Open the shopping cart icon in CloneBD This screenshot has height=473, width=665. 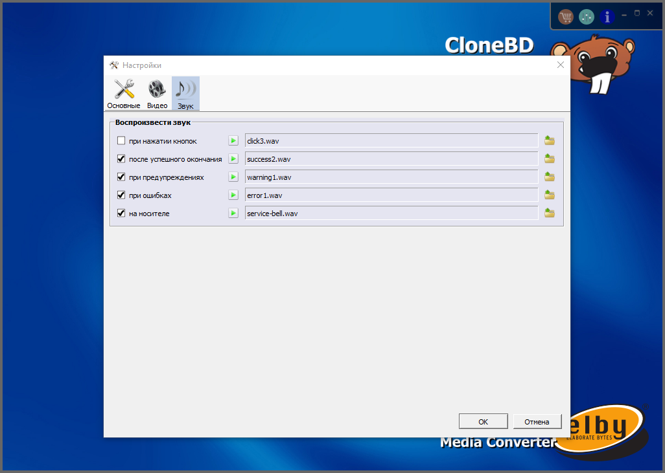click(x=566, y=17)
